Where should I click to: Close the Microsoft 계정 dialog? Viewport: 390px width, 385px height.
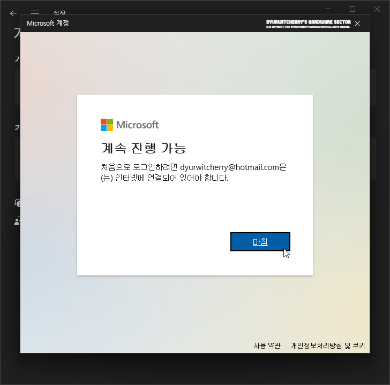[357, 24]
